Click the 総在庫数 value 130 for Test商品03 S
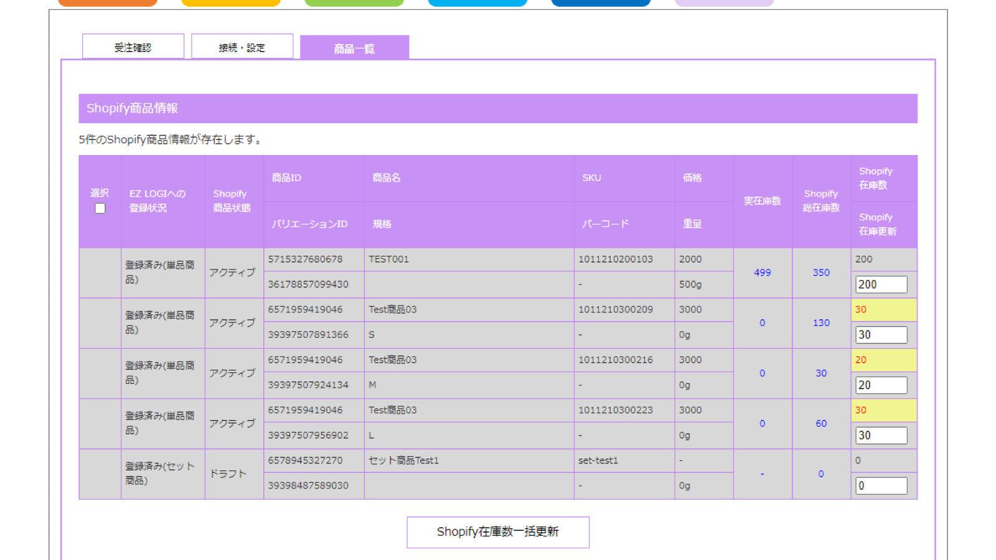This screenshot has height=560, width=996. click(820, 322)
